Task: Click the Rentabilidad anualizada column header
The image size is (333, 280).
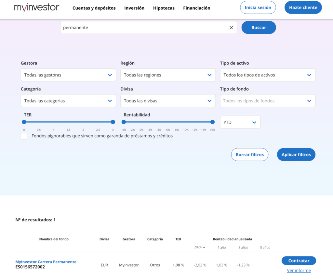Action: click(x=233, y=239)
